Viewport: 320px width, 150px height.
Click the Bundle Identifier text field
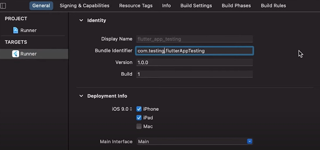(x=194, y=51)
